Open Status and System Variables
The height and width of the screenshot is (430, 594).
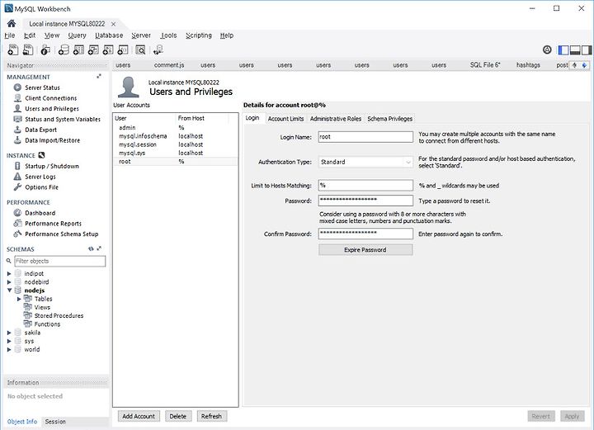tap(63, 120)
